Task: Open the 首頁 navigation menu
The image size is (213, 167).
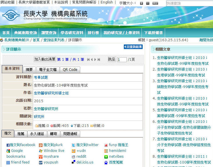Action: click(6, 33)
